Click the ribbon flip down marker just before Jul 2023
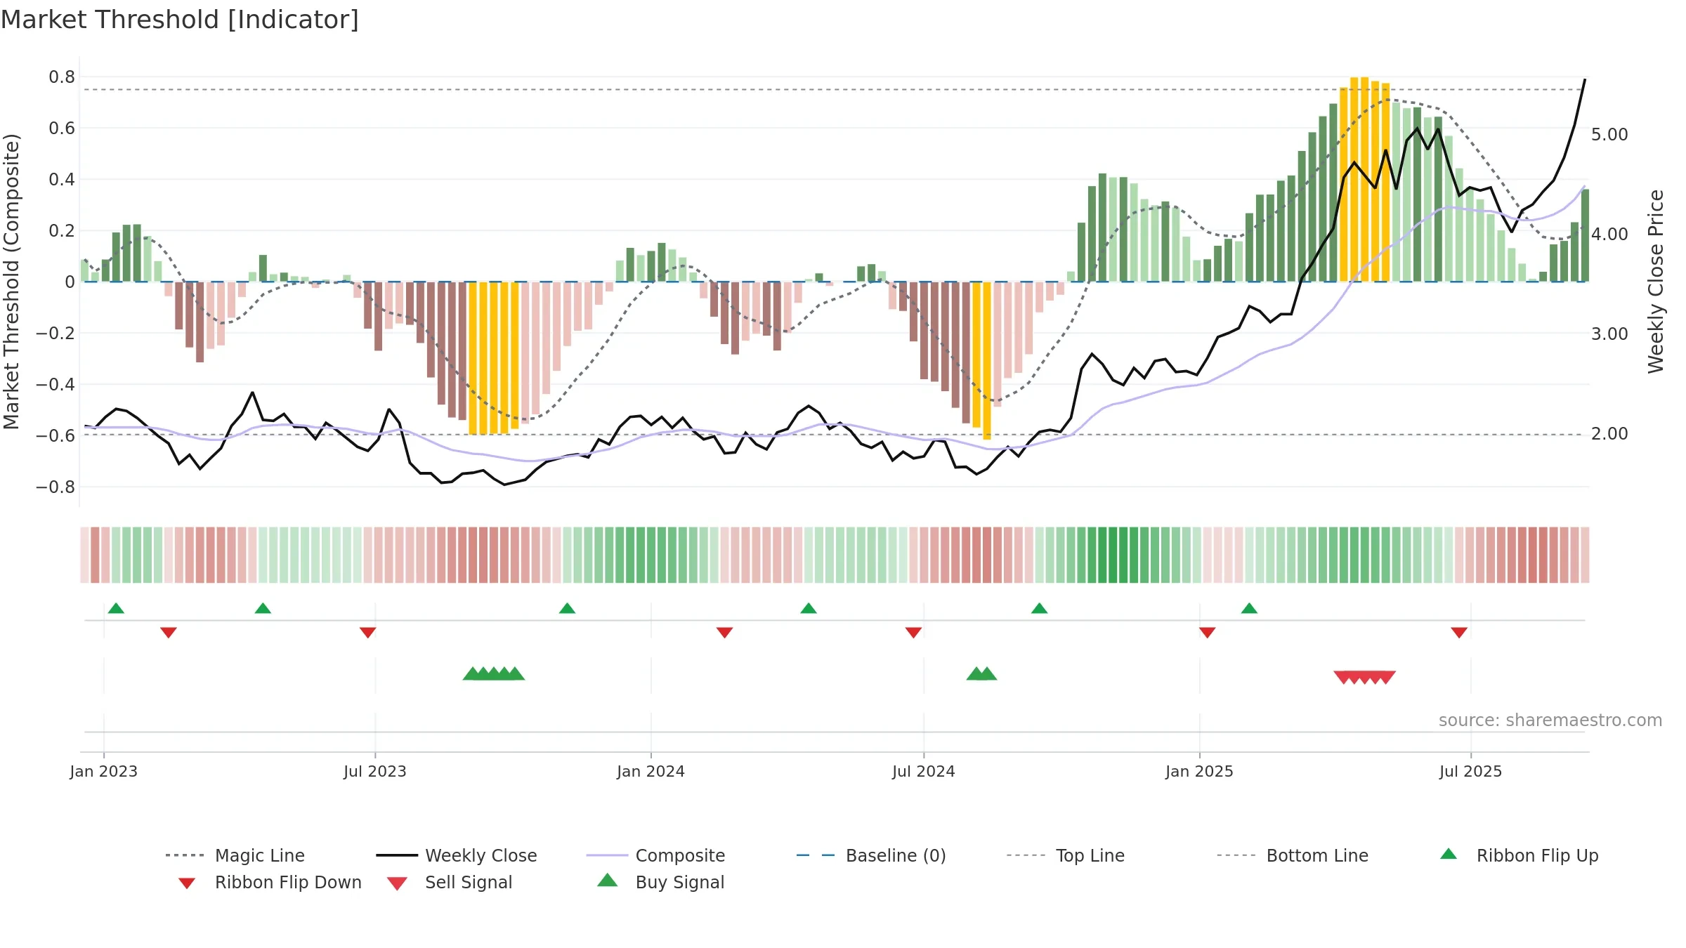 tap(367, 633)
